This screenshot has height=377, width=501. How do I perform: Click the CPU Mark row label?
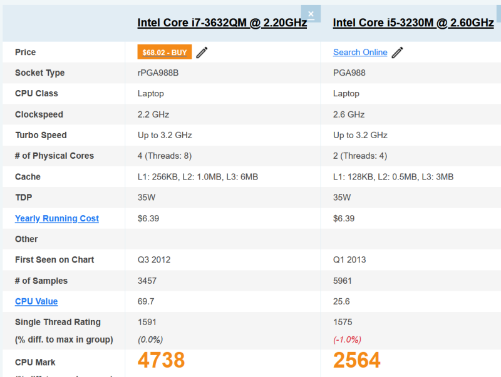coord(35,363)
